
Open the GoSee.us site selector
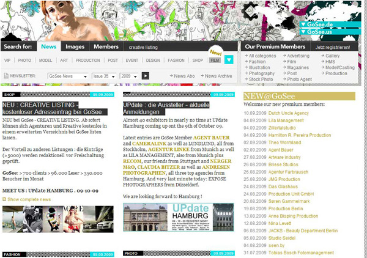pyautogui.click(x=330, y=32)
